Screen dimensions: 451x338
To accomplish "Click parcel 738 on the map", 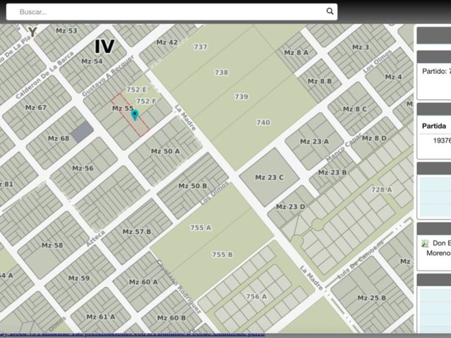I will pos(221,72).
